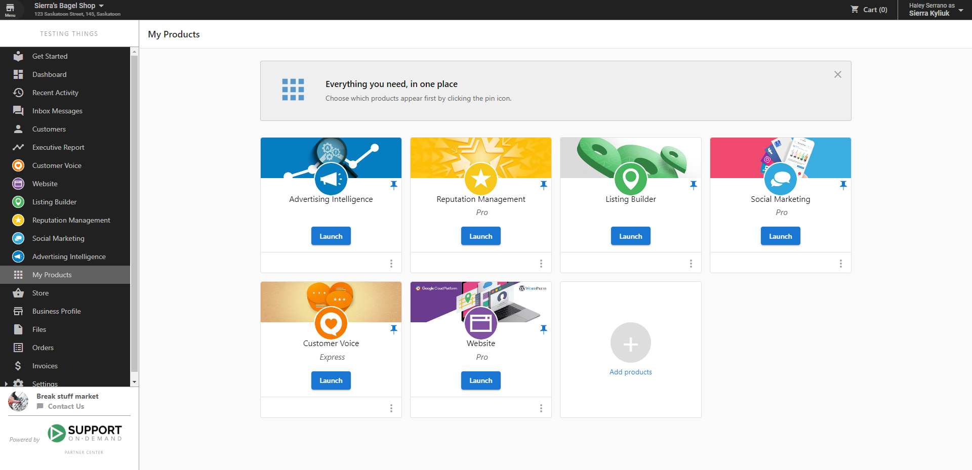Click the Recent Activity clock icon
972x470 pixels.
18,93
